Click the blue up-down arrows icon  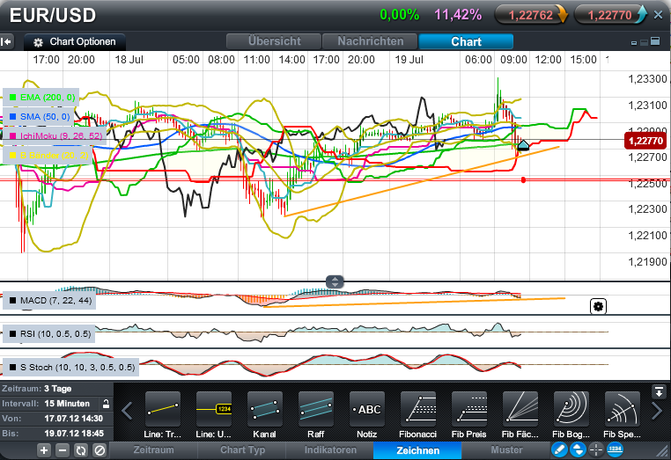(x=578, y=449)
